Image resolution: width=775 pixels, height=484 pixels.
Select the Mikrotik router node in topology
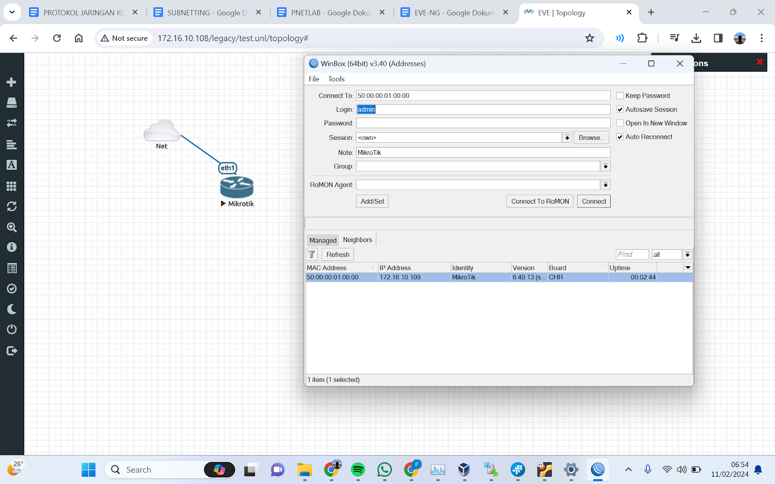coord(236,187)
